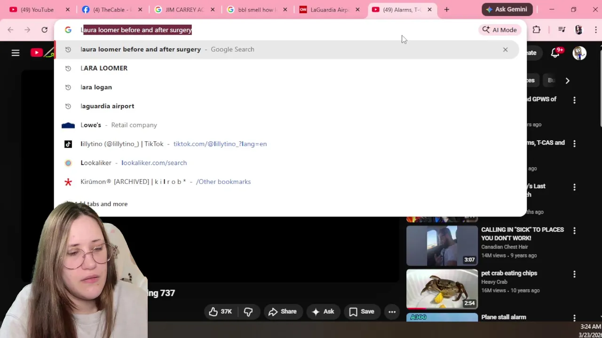Open the lillytino TikTok suggestion
This screenshot has height=338, width=602.
click(x=287, y=144)
